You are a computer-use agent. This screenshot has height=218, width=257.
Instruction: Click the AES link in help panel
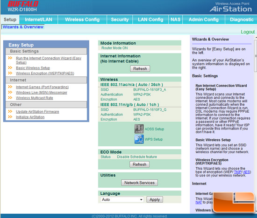(247, 172)
